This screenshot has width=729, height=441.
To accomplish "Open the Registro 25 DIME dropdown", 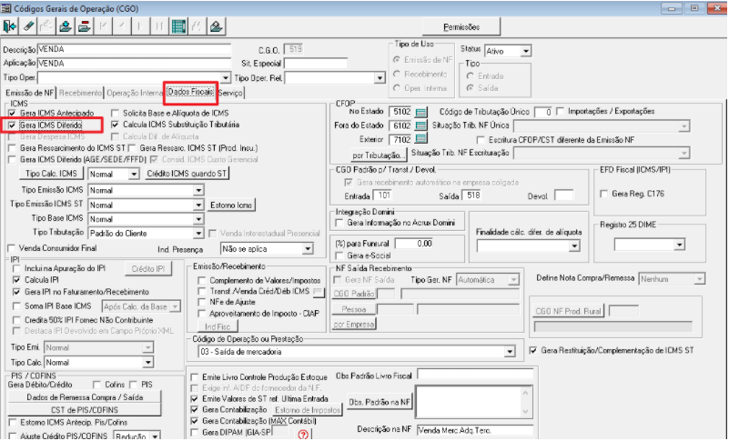I will pyautogui.click(x=680, y=245).
